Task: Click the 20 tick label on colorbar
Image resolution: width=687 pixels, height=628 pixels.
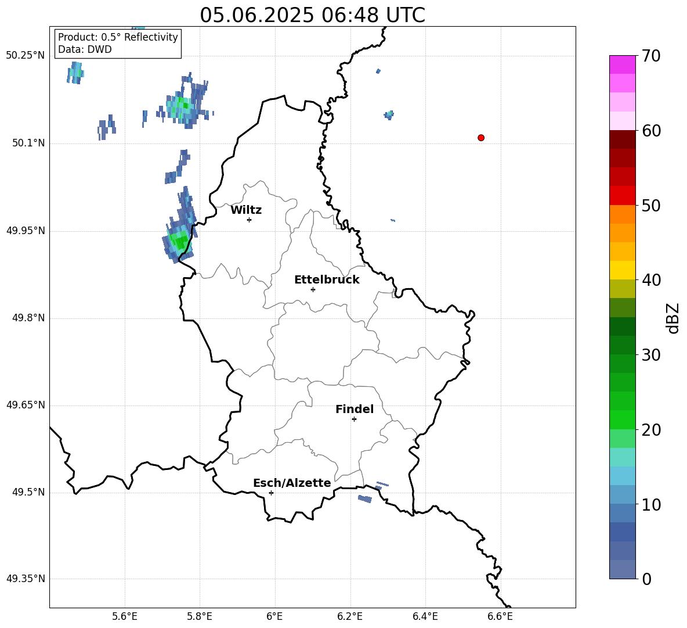Action: (x=651, y=430)
